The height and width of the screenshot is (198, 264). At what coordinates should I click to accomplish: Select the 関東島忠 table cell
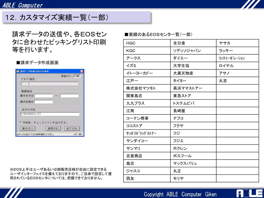point(147,96)
